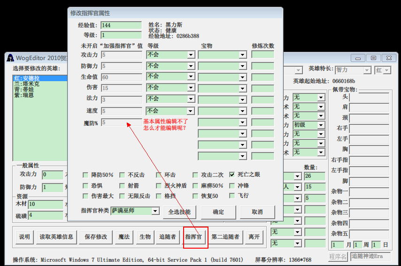Click the 头 artifact slot field

(369, 98)
